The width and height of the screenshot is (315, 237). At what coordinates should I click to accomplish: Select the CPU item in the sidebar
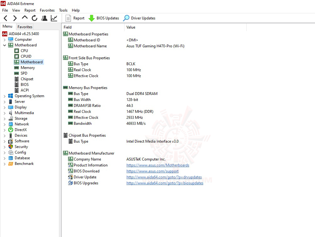tap(24, 50)
